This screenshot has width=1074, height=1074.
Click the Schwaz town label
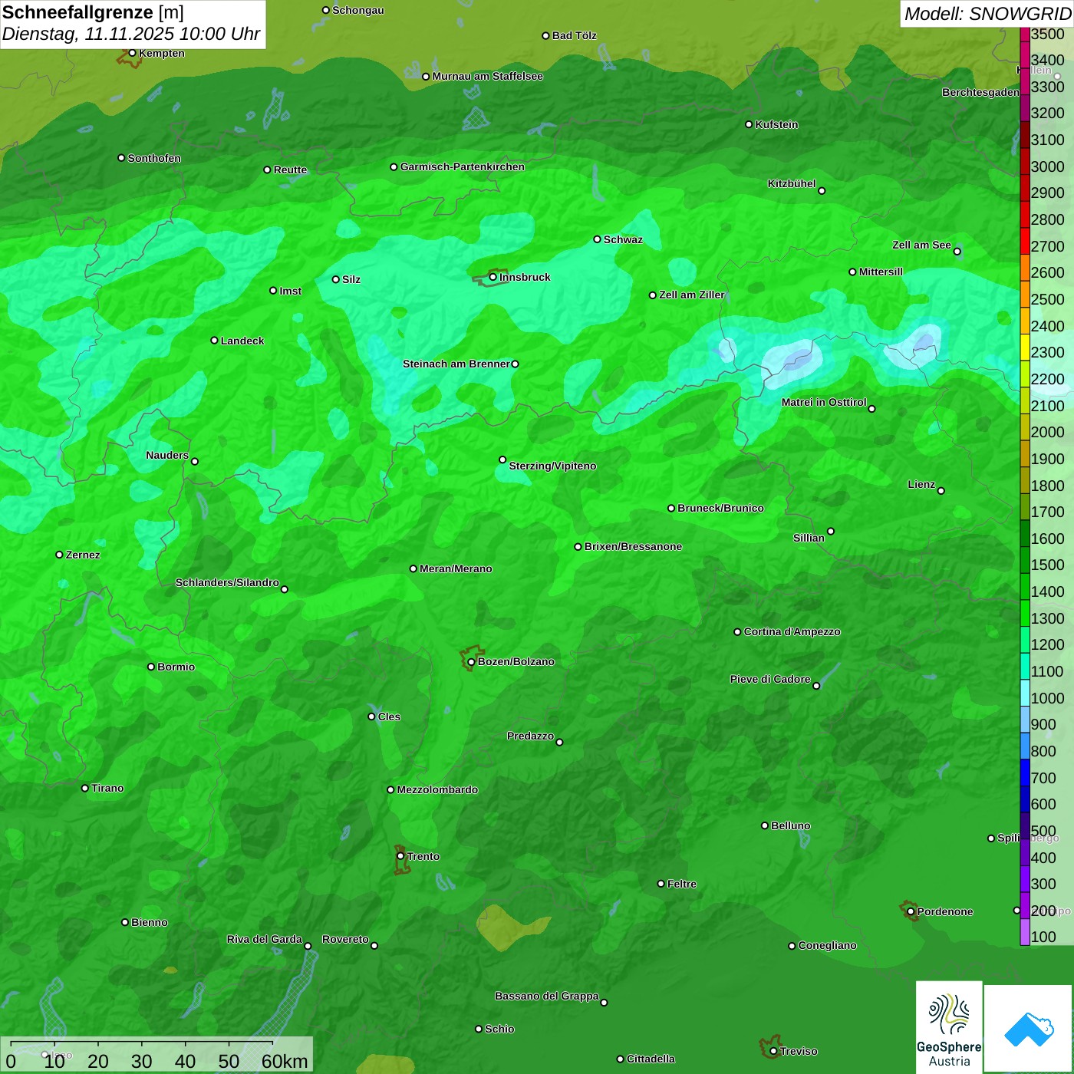coord(623,239)
